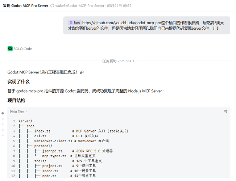Open the wuke3/Godot-MCP-Pro-Server repository link

point(80,6)
